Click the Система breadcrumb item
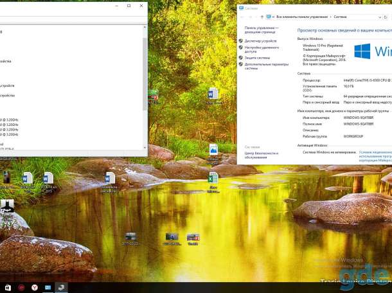This screenshot has height=293, width=392. coord(340,17)
